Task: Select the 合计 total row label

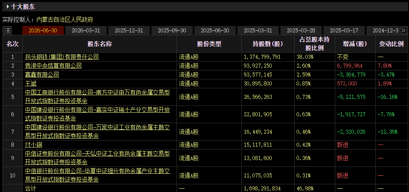Action: 31,188
